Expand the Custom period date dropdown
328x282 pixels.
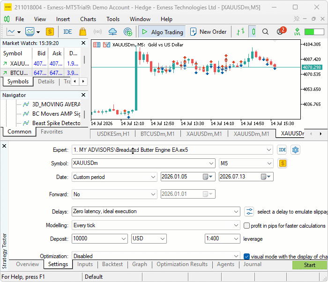coord(153,177)
